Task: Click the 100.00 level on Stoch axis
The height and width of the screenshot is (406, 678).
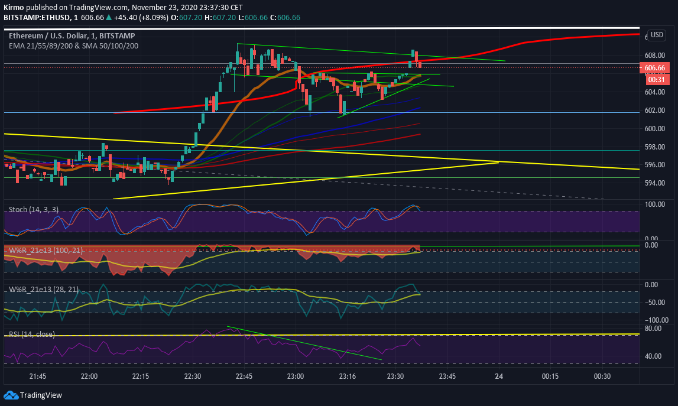Action: tap(654, 204)
